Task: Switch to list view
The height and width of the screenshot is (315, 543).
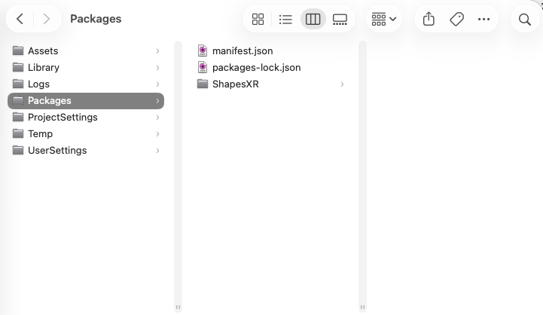Action: (285, 20)
